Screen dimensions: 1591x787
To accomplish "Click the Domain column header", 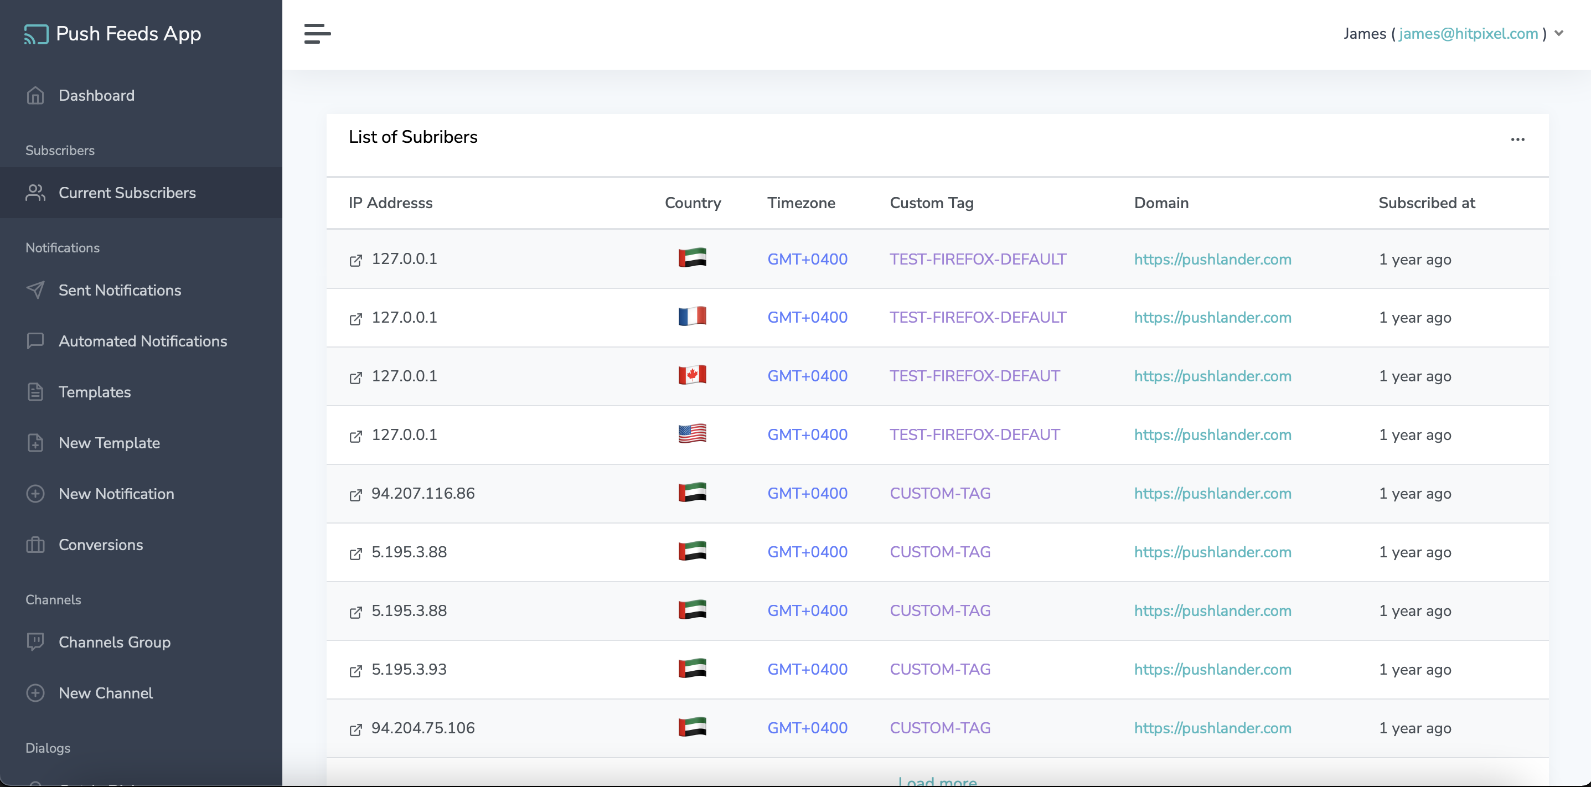I will (x=1161, y=203).
